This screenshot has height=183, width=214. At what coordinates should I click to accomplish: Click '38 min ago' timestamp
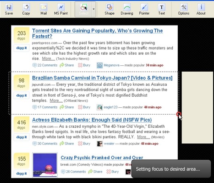154,65
